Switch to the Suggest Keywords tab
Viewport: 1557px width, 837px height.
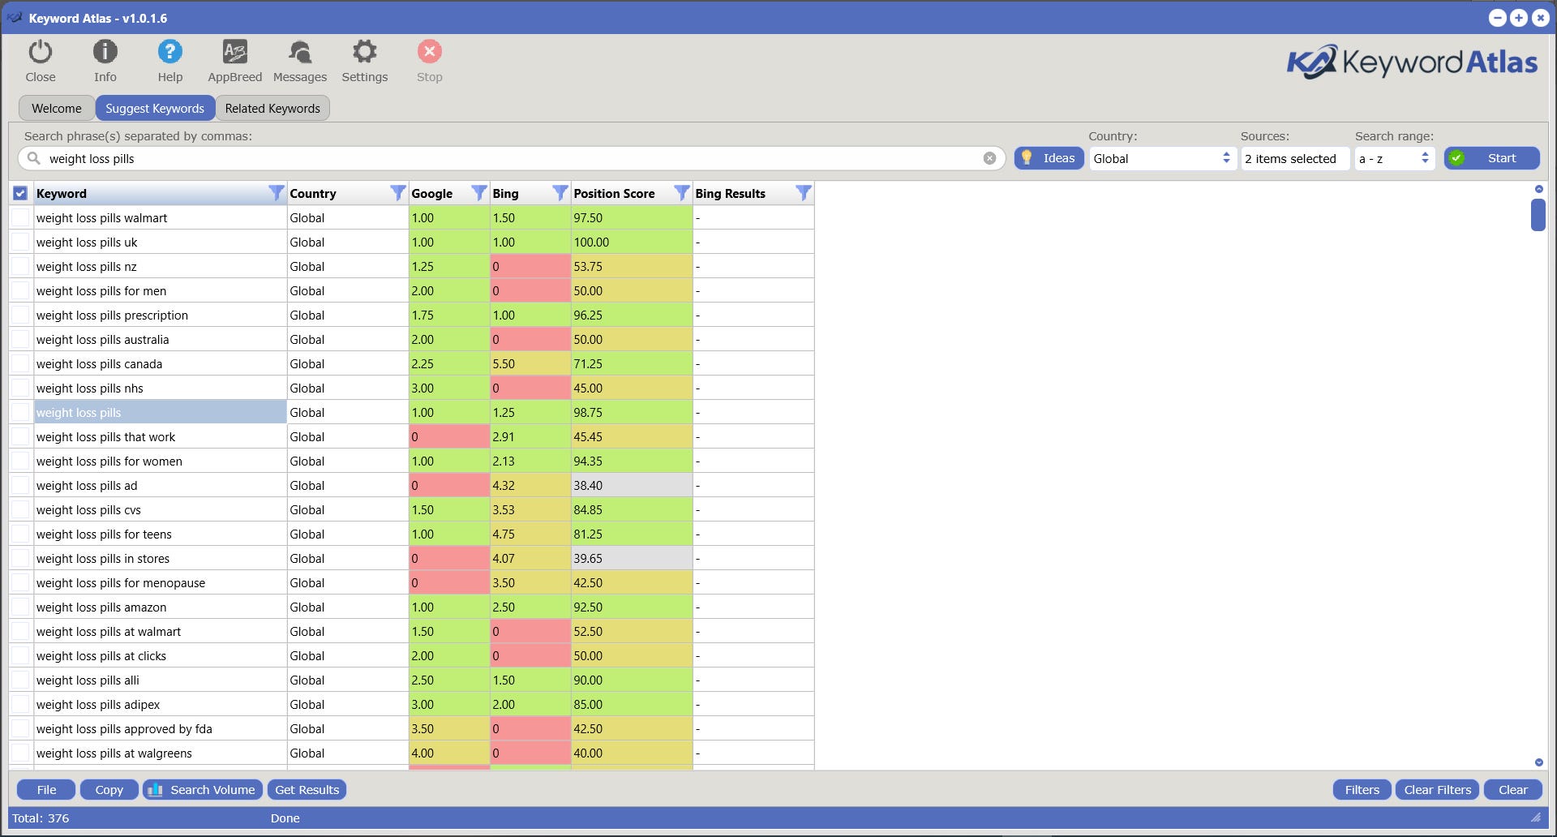(155, 108)
